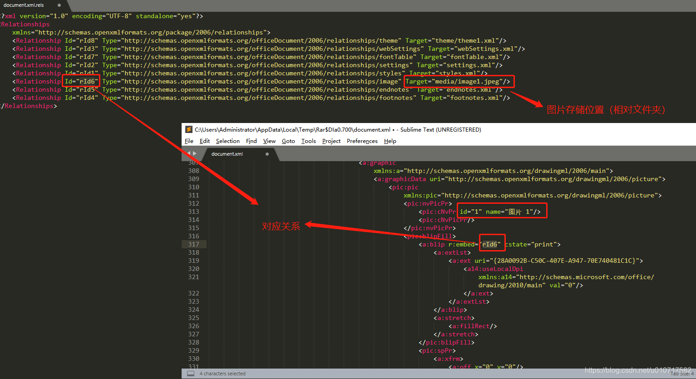Open the Find menu
696x379 pixels.
252,141
